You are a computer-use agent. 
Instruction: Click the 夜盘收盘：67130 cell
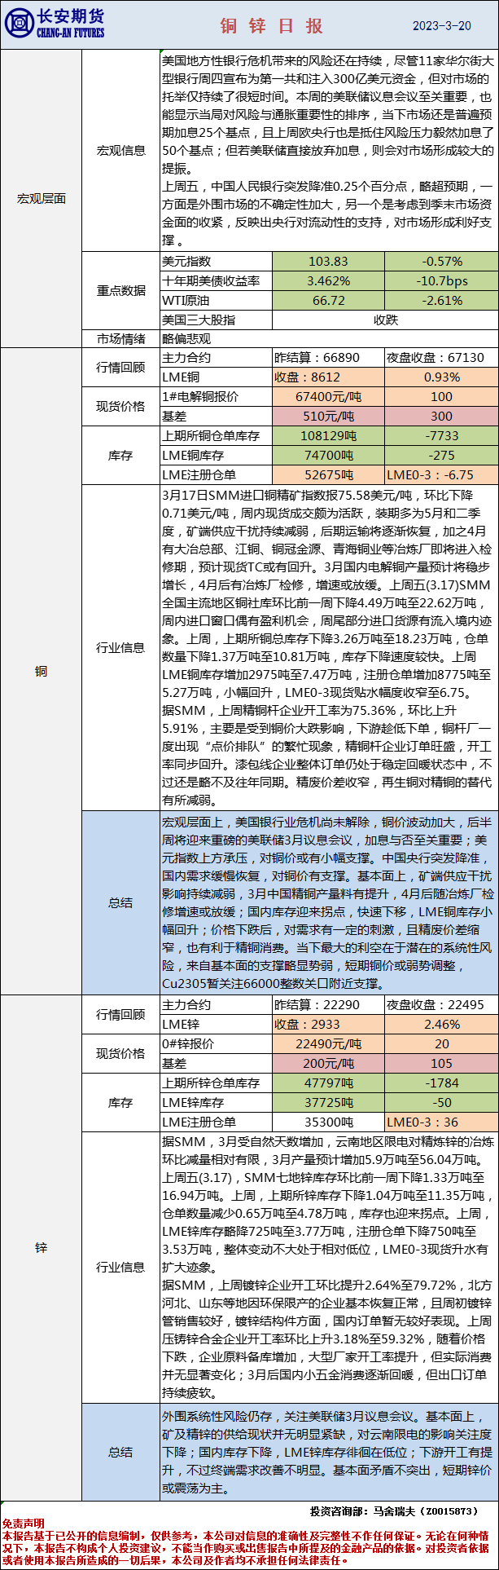pos(441,358)
